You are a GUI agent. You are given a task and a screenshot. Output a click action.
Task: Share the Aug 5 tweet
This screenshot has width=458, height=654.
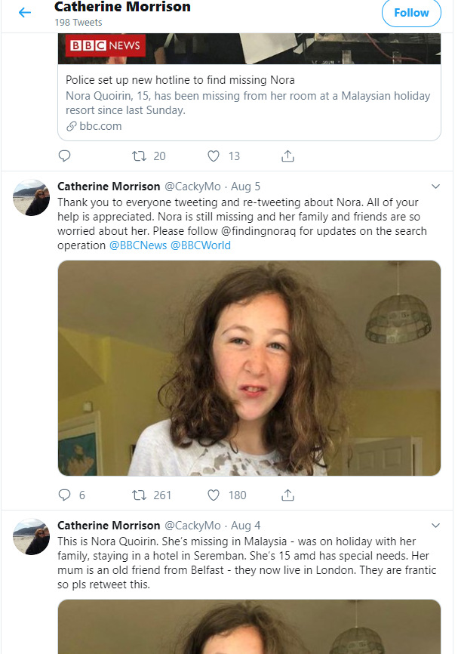pos(287,495)
